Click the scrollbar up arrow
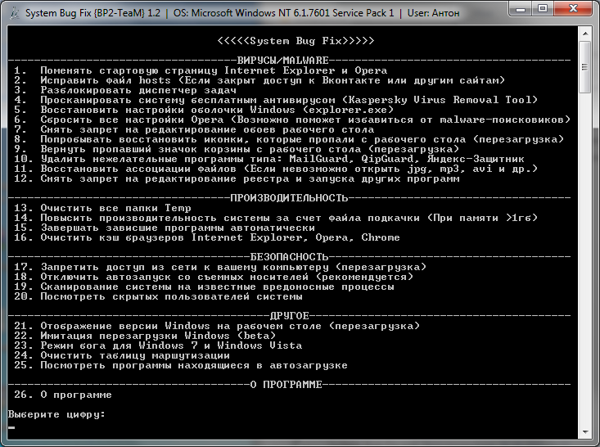Screen dimensions: 600x447 [x=584, y=34]
